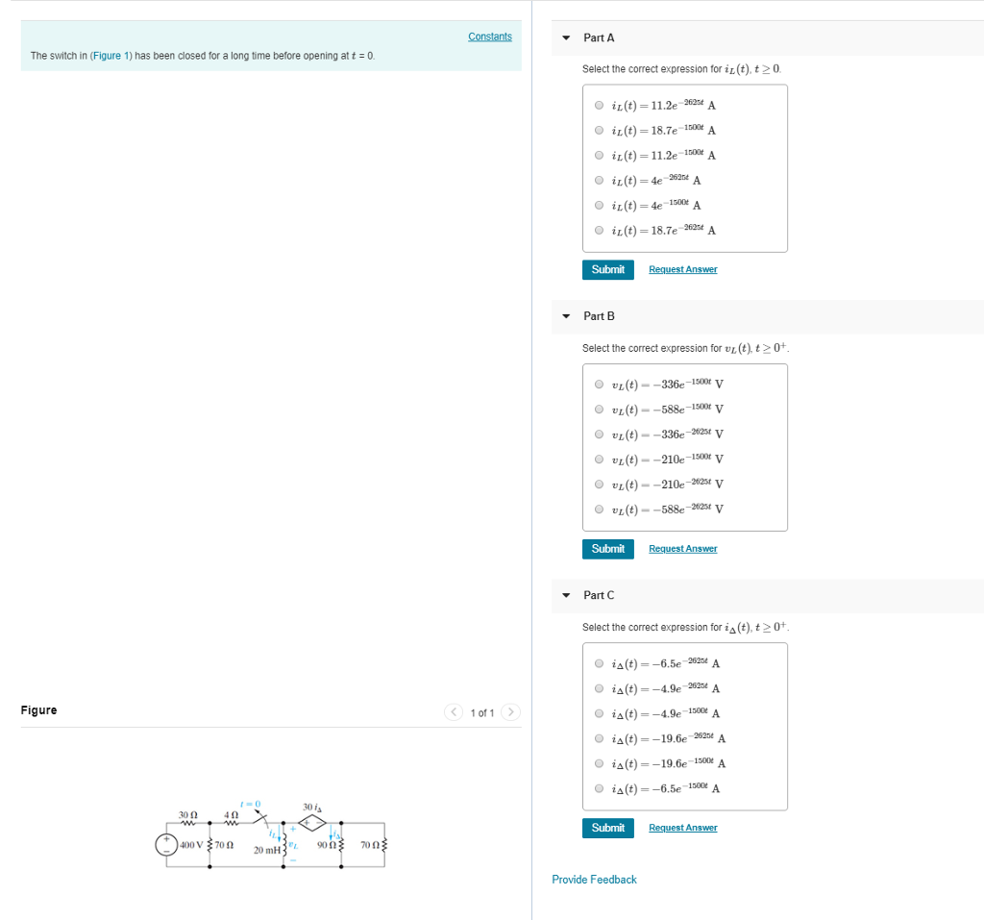984x920 pixels.
Task: Click the Figure heading
Action: coord(38,710)
